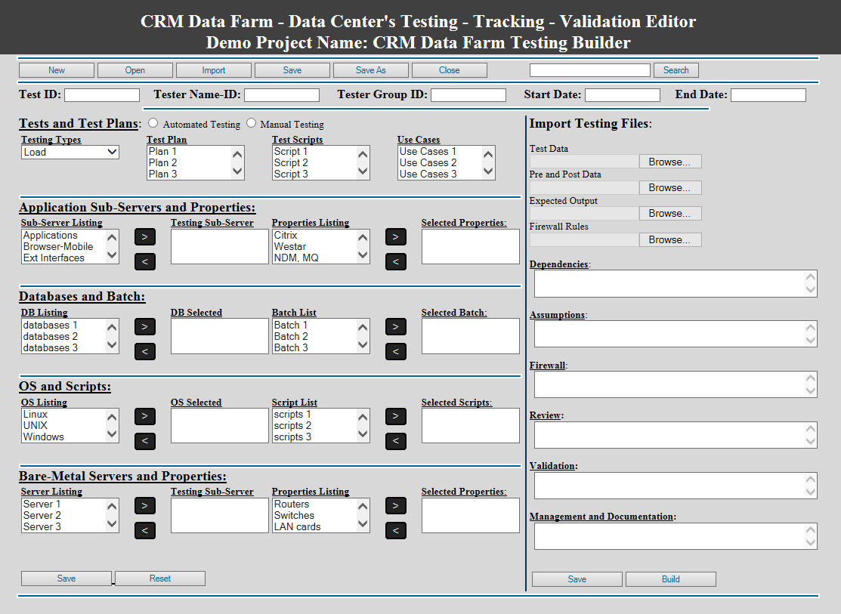
Task: Select the Automated Testing radio button
Action: 153,124
